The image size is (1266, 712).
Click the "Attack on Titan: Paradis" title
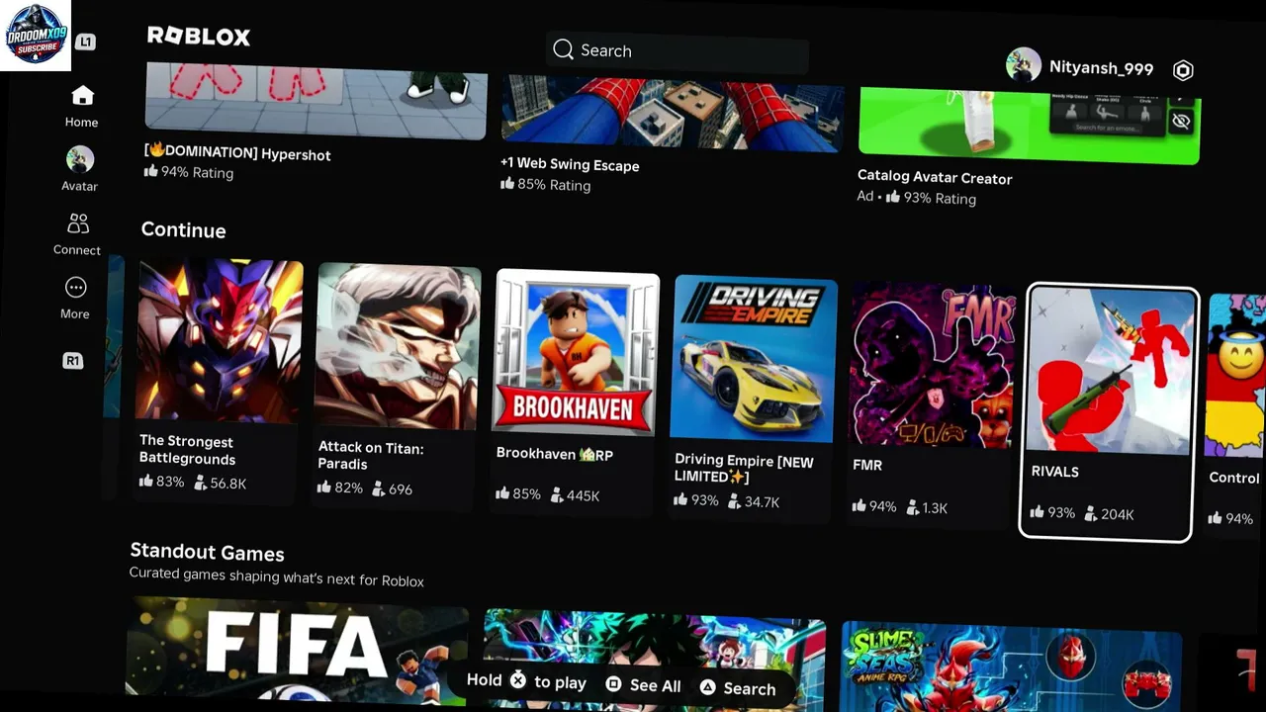pyautogui.click(x=371, y=456)
